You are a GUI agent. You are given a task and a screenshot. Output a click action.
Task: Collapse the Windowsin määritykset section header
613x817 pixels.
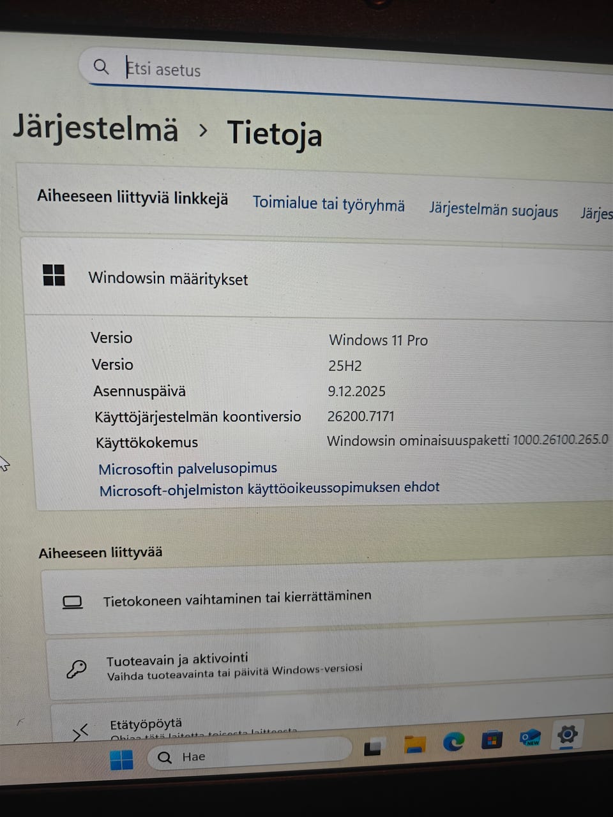318,280
